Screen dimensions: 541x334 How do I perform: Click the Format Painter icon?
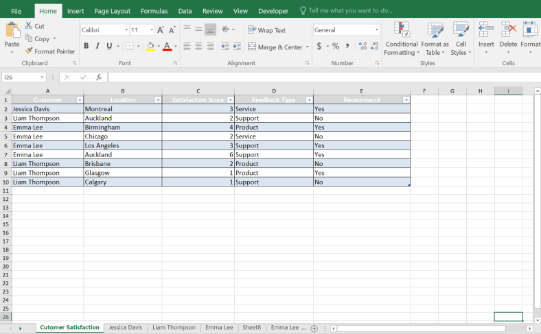coord(29,51)
